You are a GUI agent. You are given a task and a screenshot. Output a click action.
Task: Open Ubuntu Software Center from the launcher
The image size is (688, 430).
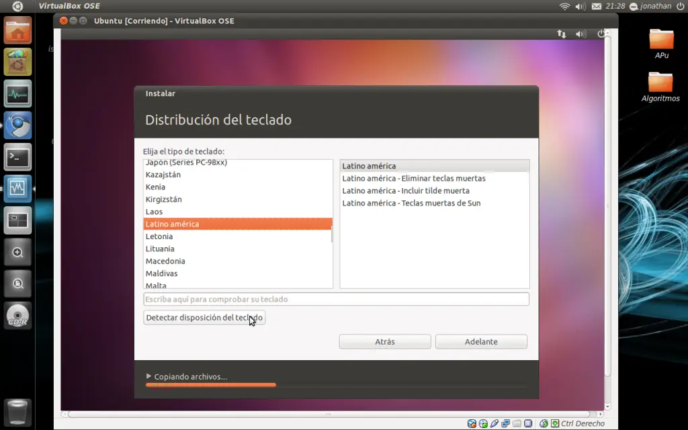(17, 62)
